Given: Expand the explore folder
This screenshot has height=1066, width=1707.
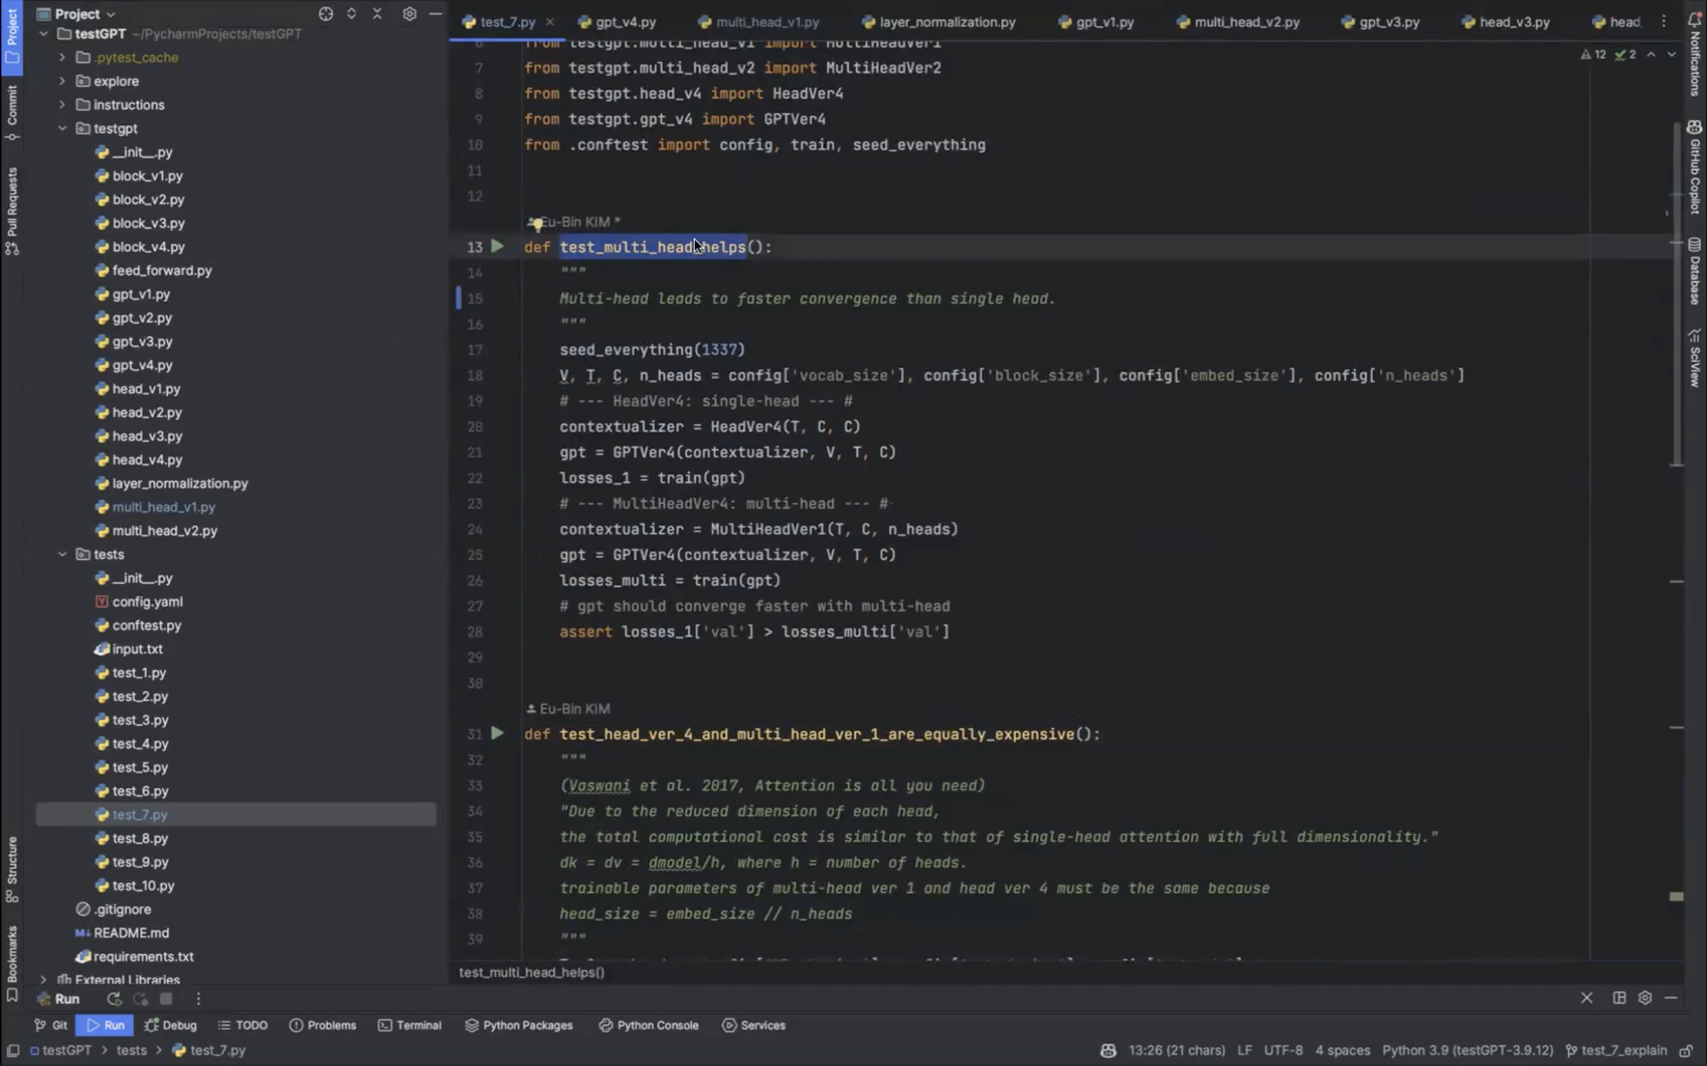Looking at the screenshot, I should coord(62,81).
